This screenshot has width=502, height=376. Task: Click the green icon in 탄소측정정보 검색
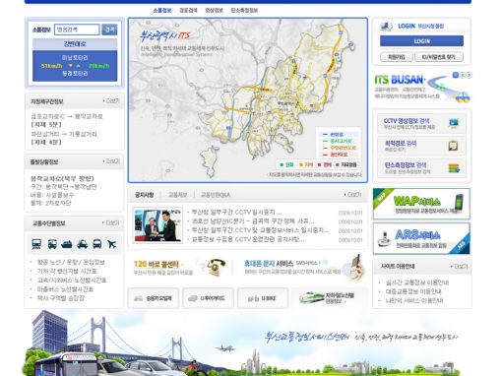[x=454, y=168]
